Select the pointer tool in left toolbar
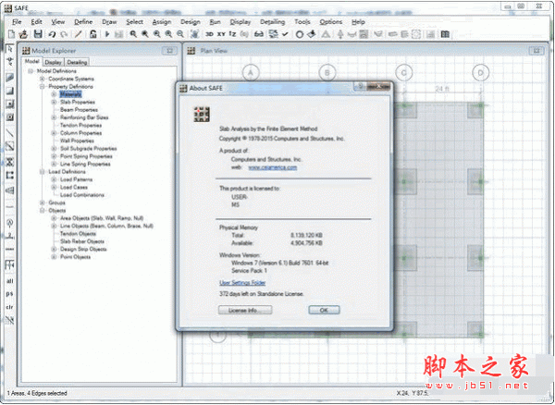Viewport: 555px width, 405px height. pos(10,48)
